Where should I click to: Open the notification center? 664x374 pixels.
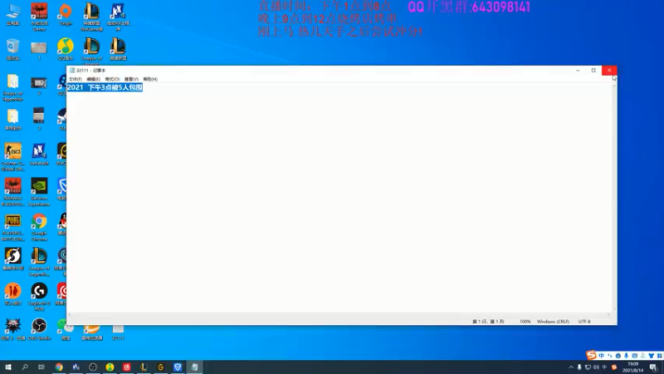(654, 367)
